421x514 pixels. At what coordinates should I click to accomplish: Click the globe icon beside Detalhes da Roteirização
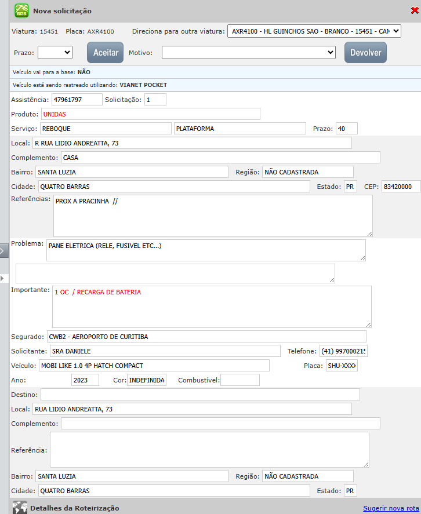(x=20, y=508)
